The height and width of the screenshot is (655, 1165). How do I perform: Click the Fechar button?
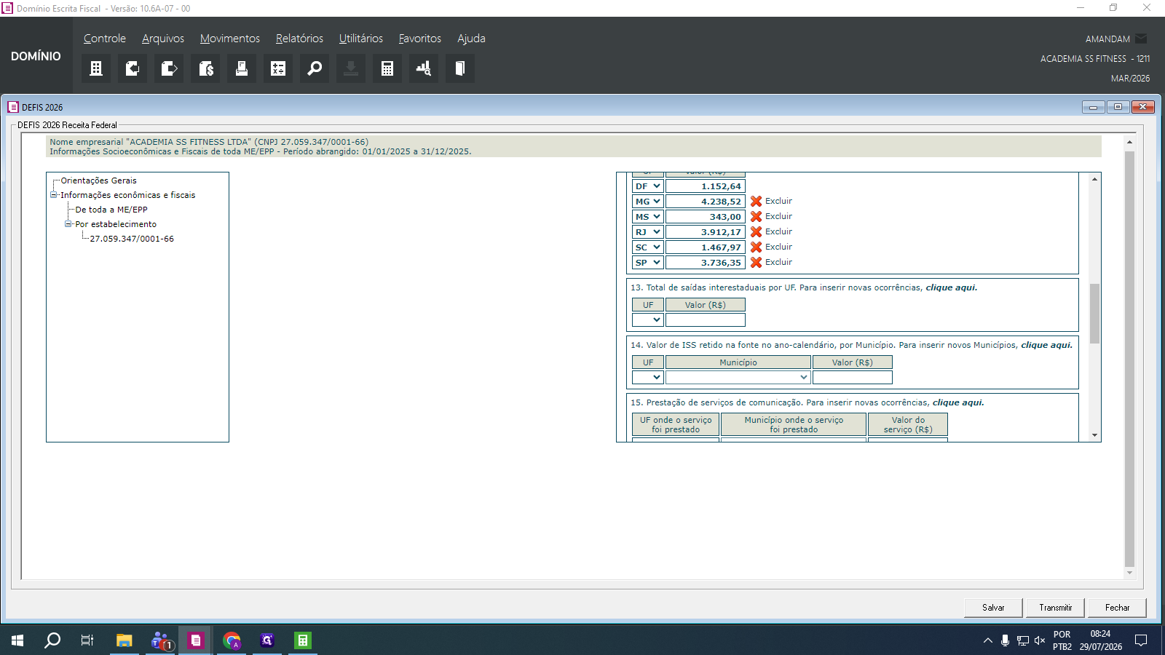tap(1118, 608)
